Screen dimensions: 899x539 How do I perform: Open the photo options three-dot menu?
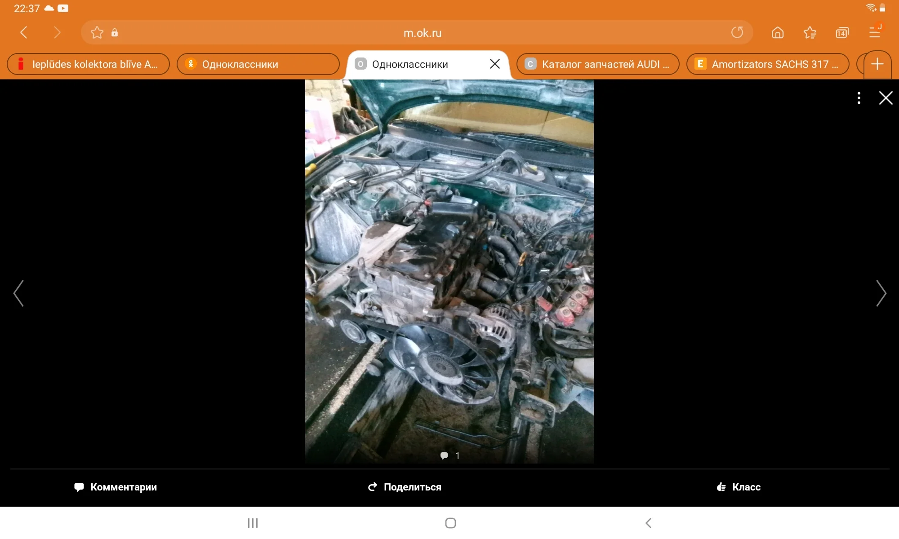(x=859, y=98)
